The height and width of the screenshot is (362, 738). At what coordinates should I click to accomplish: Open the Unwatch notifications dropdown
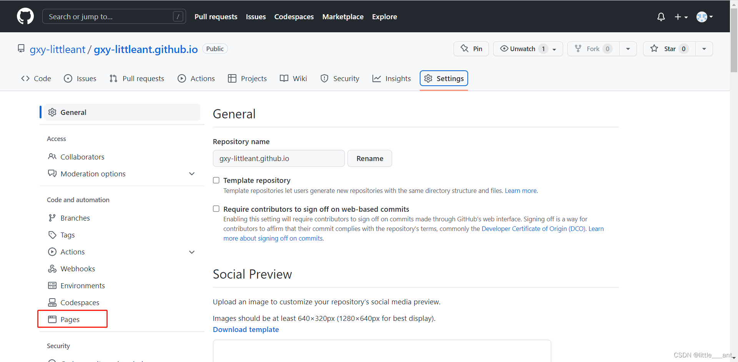(528, 49)
